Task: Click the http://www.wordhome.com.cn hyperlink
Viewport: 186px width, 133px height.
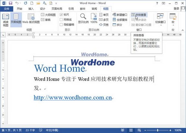Action: coord(73,98)
